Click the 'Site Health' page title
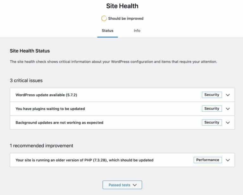 [x=122, y=6]
